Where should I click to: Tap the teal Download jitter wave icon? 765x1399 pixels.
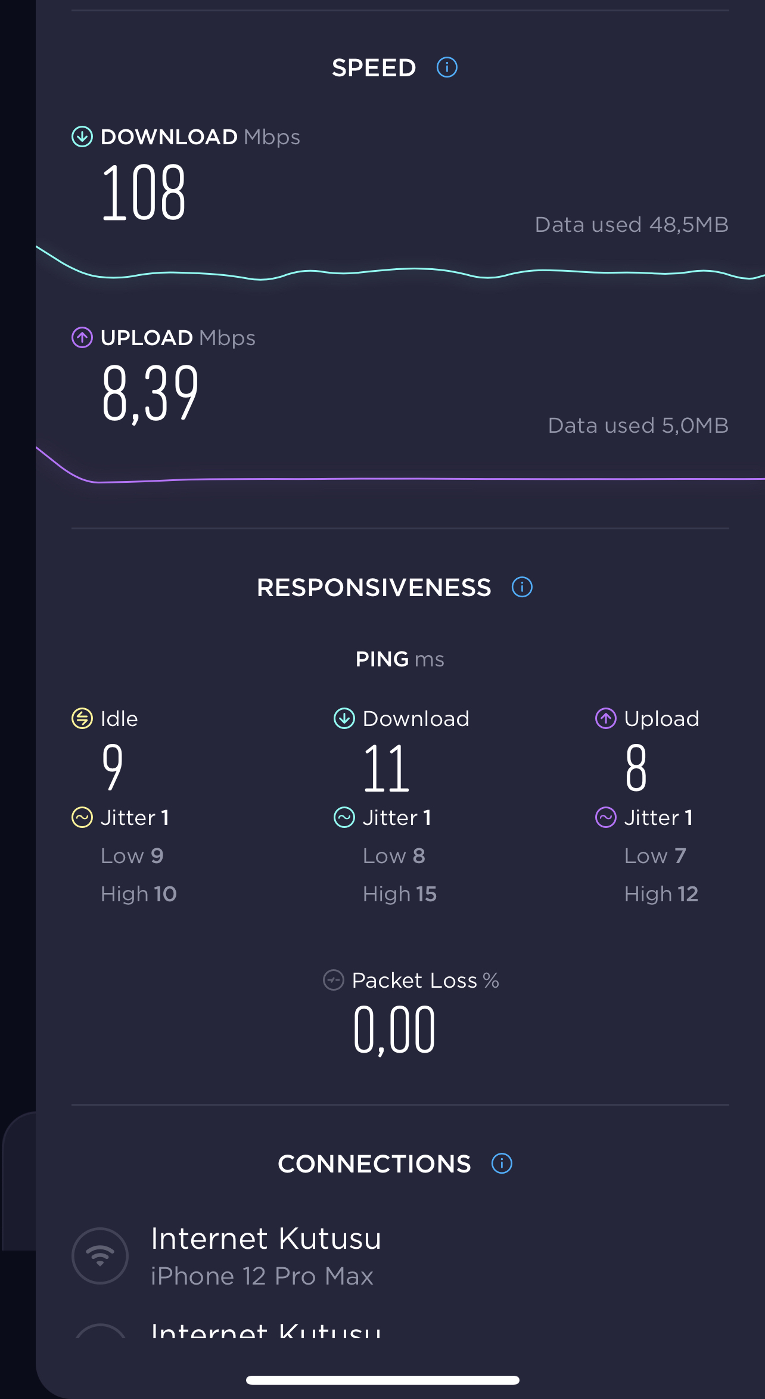[x=344, y=817]
